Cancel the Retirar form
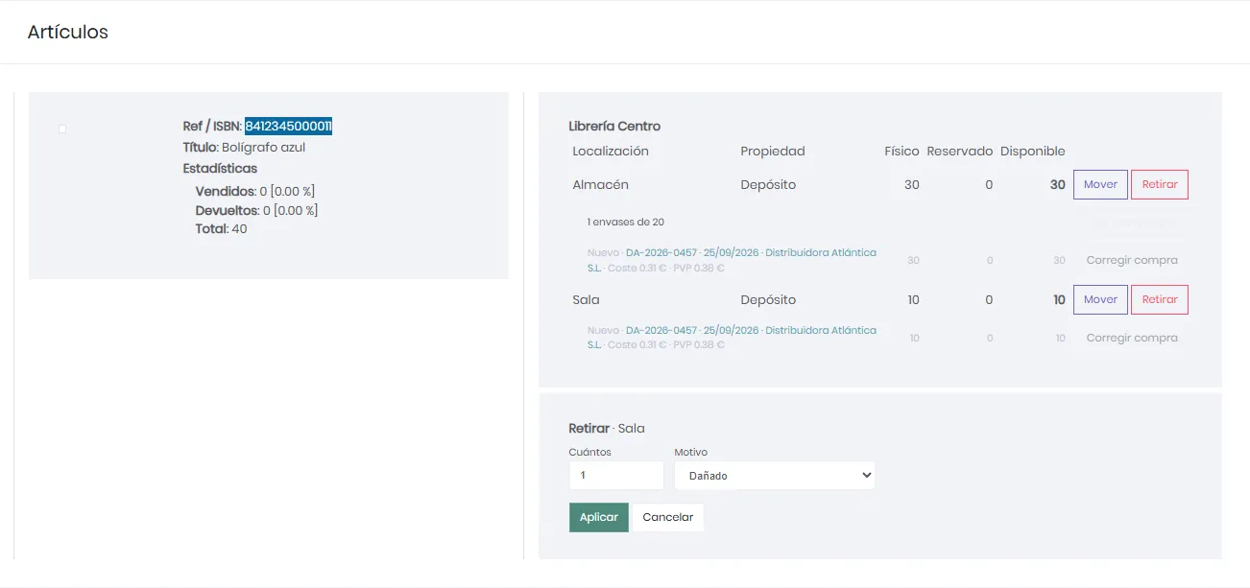The width and height of the screenshot is (1250, 588). pos(668,517)
